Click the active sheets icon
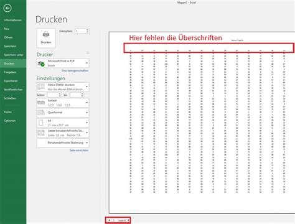Image resolution: width=295 pixels, height=224 pixels. click(41, 87)
